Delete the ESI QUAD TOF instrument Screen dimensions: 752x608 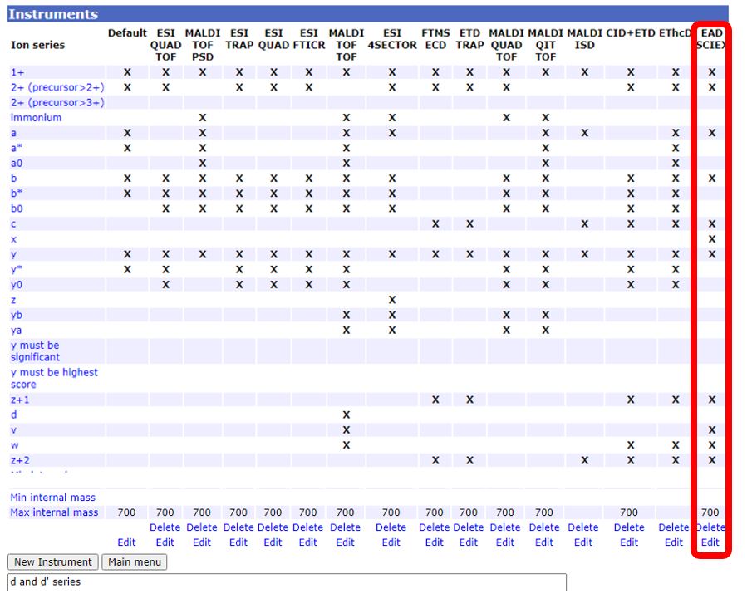pyautogui.click(x=165, y=527)
